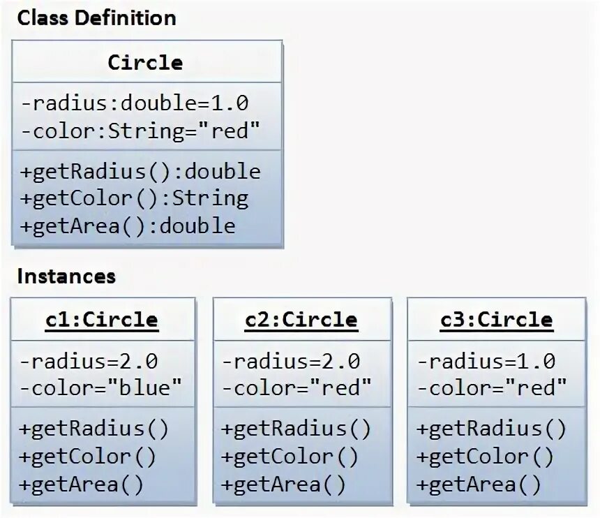Click the Class Definition heading
The image size is (600, 518).
point(96,18)
